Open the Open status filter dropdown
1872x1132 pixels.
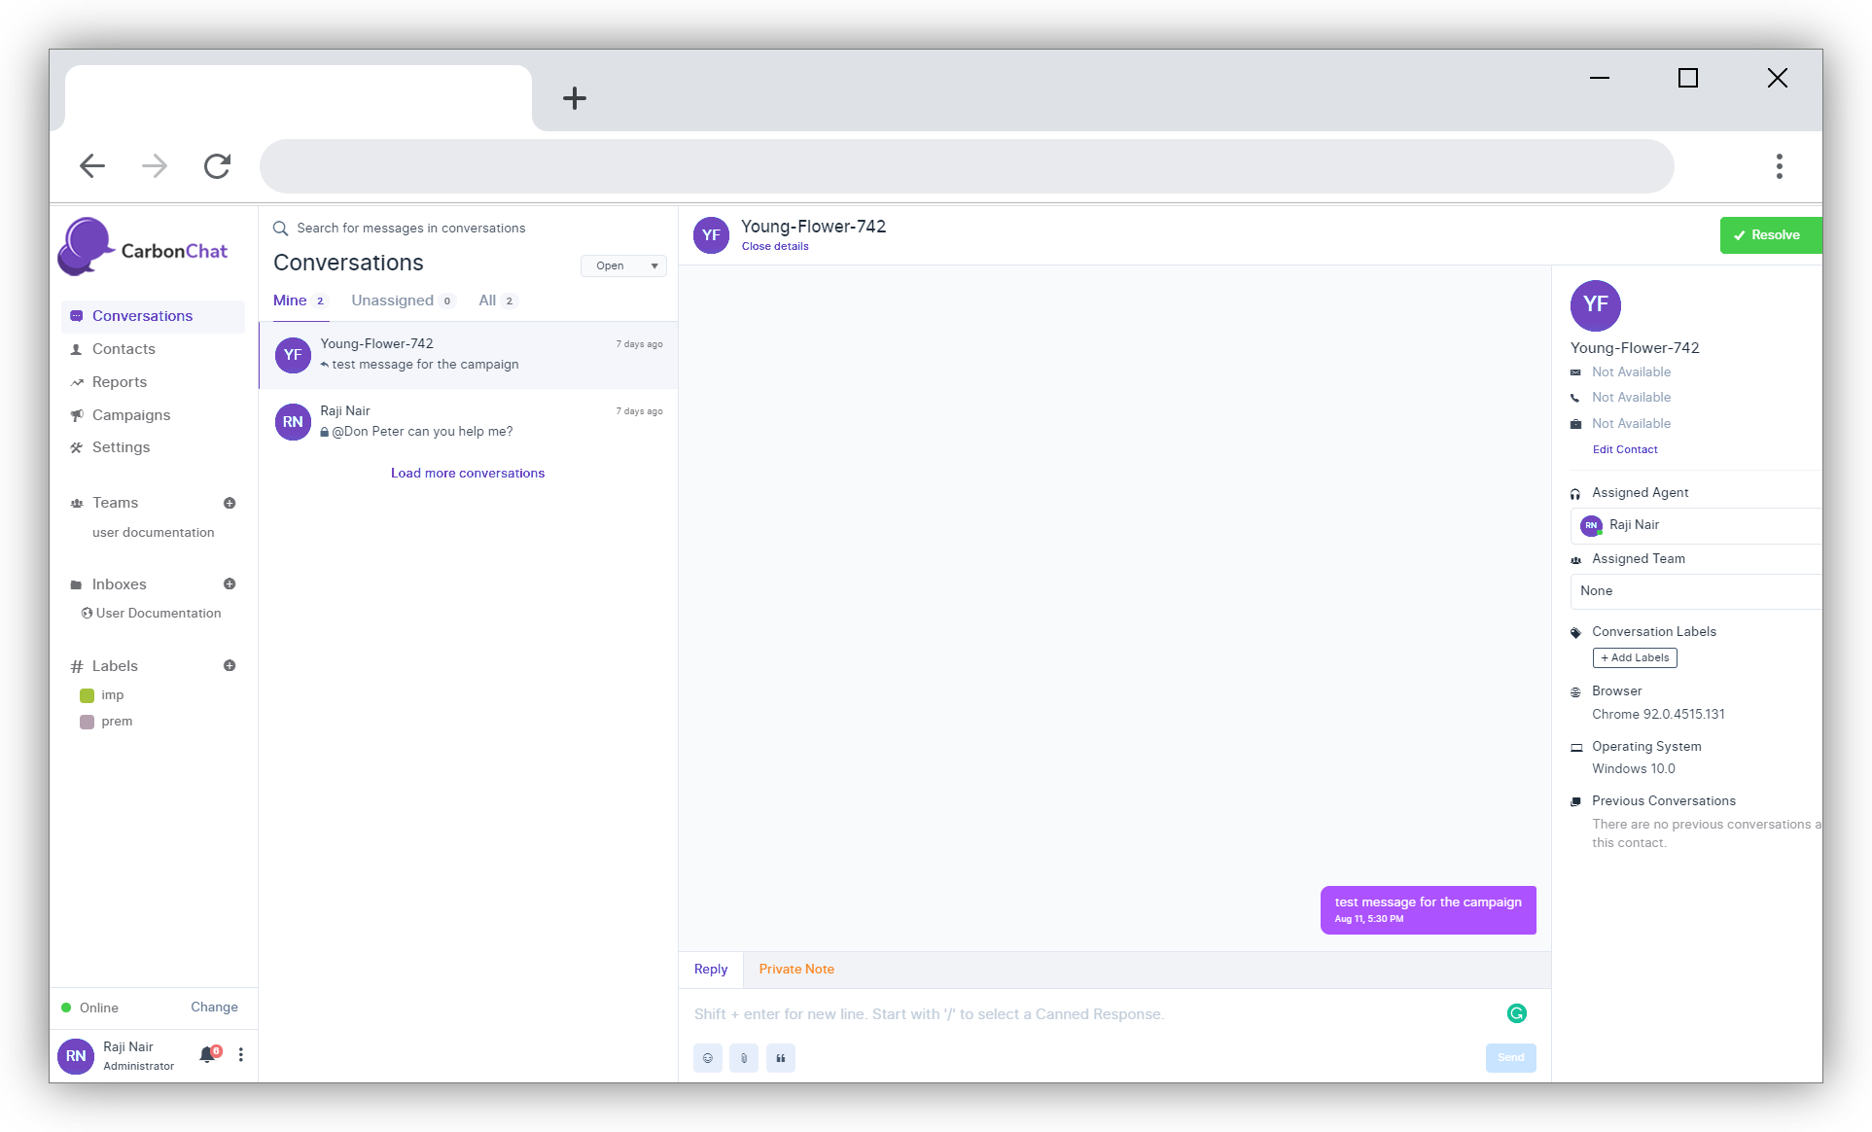tap(623, 265)
